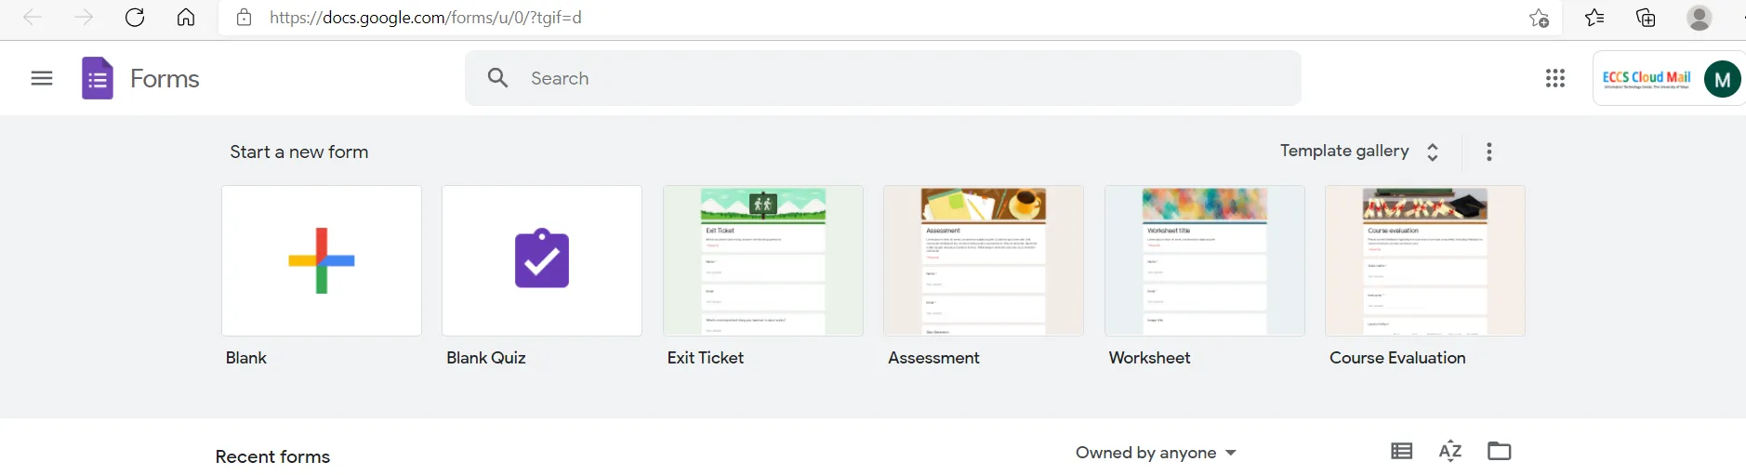The width and height of the screenshot is (1746, 475).
Task: Open the AZ sort options
Action: 1450,452
